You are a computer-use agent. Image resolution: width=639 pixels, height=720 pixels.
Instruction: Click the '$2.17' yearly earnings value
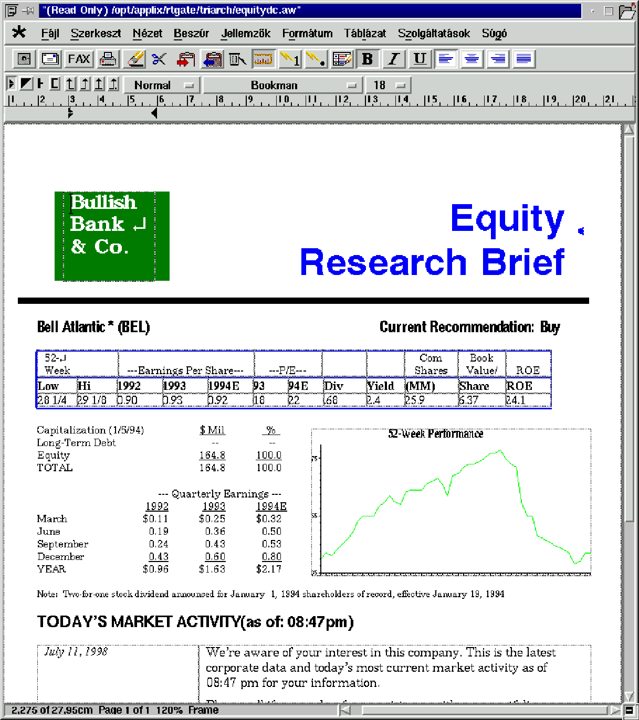(x=269, y=569)
